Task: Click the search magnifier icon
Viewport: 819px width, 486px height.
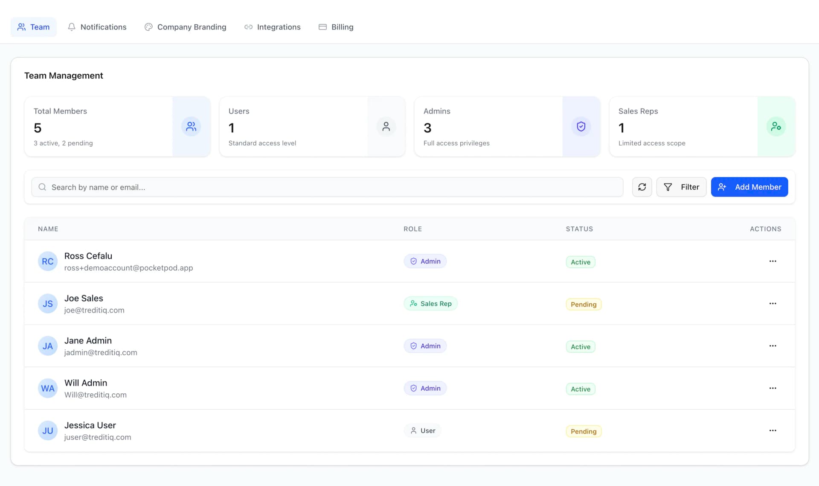Action: click(42, 187)
